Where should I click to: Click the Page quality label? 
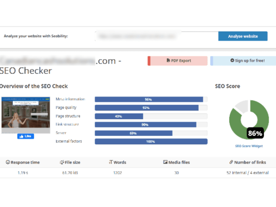coord(66,108)
